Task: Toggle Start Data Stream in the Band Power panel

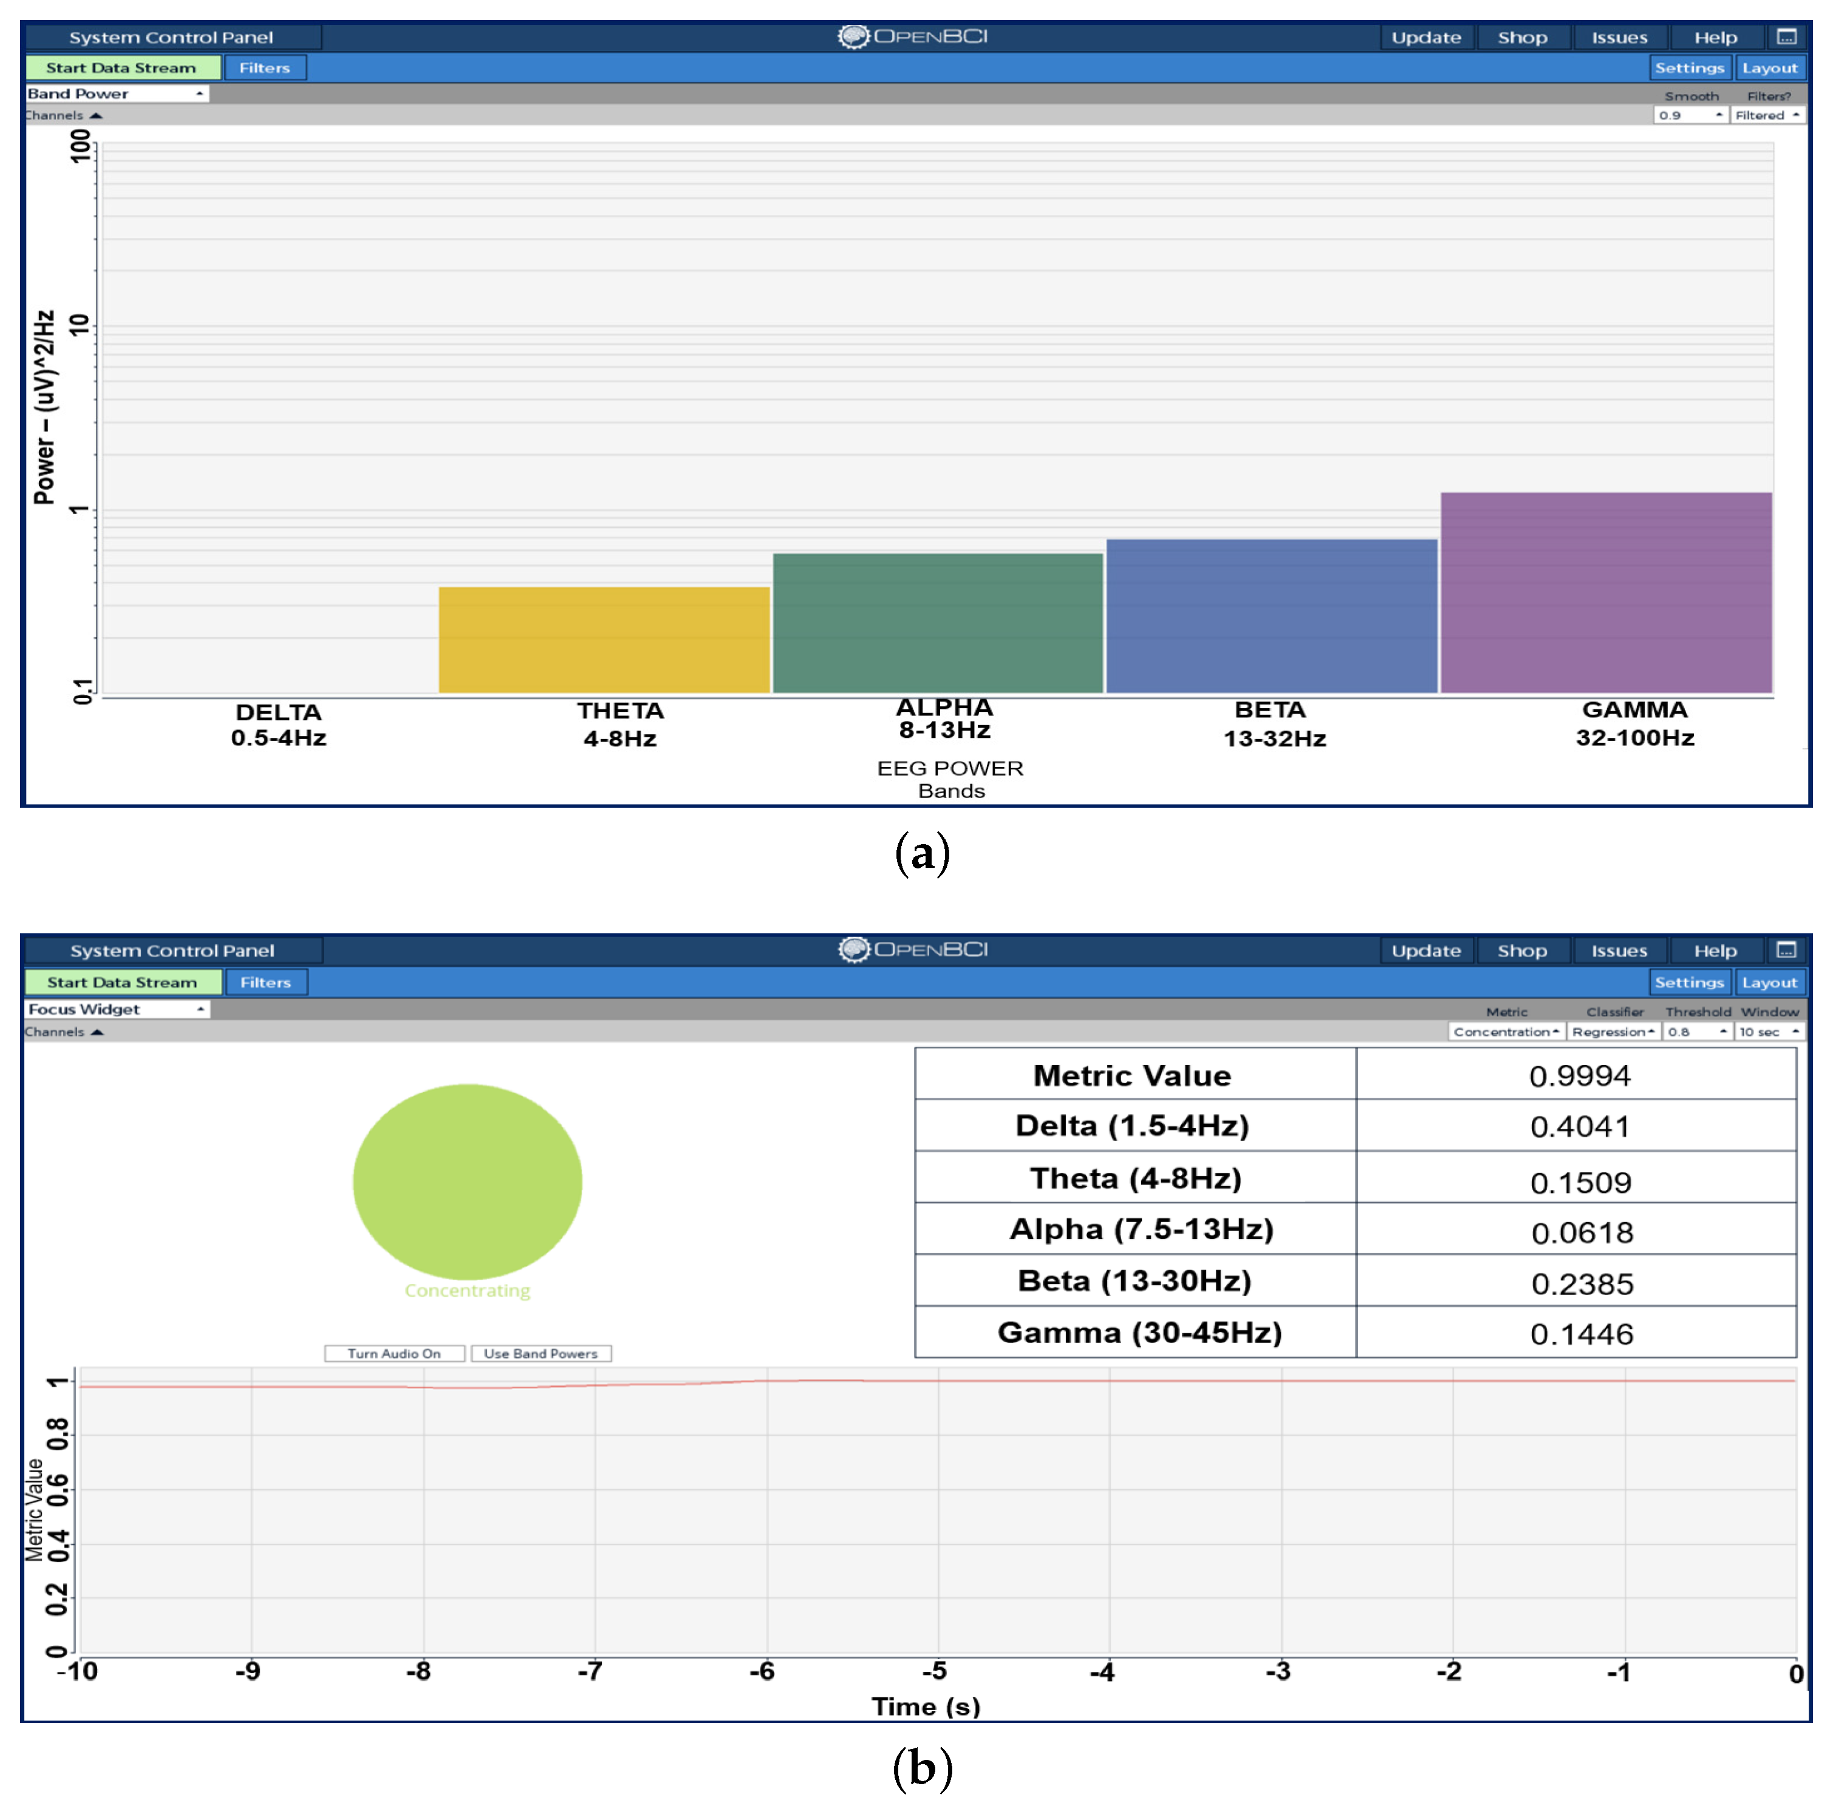Action: [121, 67]
